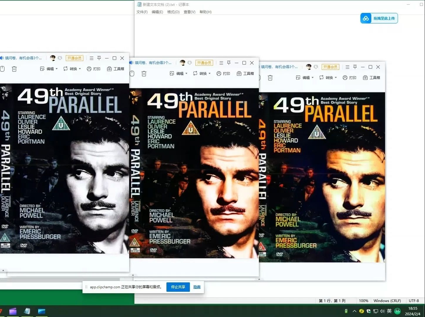
Task: Click user avatar in middle viewer
Action: click(x=183, y=63)
